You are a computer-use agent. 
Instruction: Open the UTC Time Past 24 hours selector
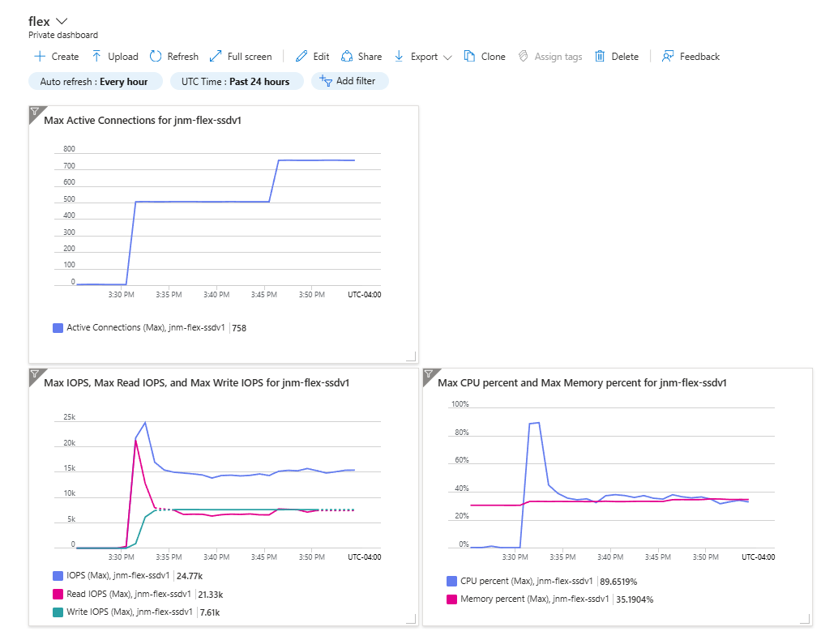236,82
